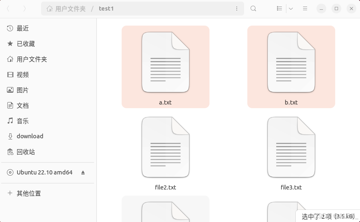
Task: Open 最近 in the sidebar
Action: click(49, 28)
